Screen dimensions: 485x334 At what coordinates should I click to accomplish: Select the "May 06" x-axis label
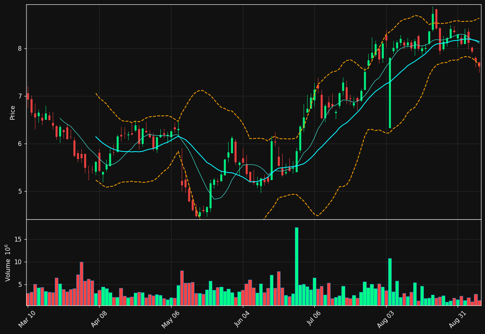[x=171, y=319]
